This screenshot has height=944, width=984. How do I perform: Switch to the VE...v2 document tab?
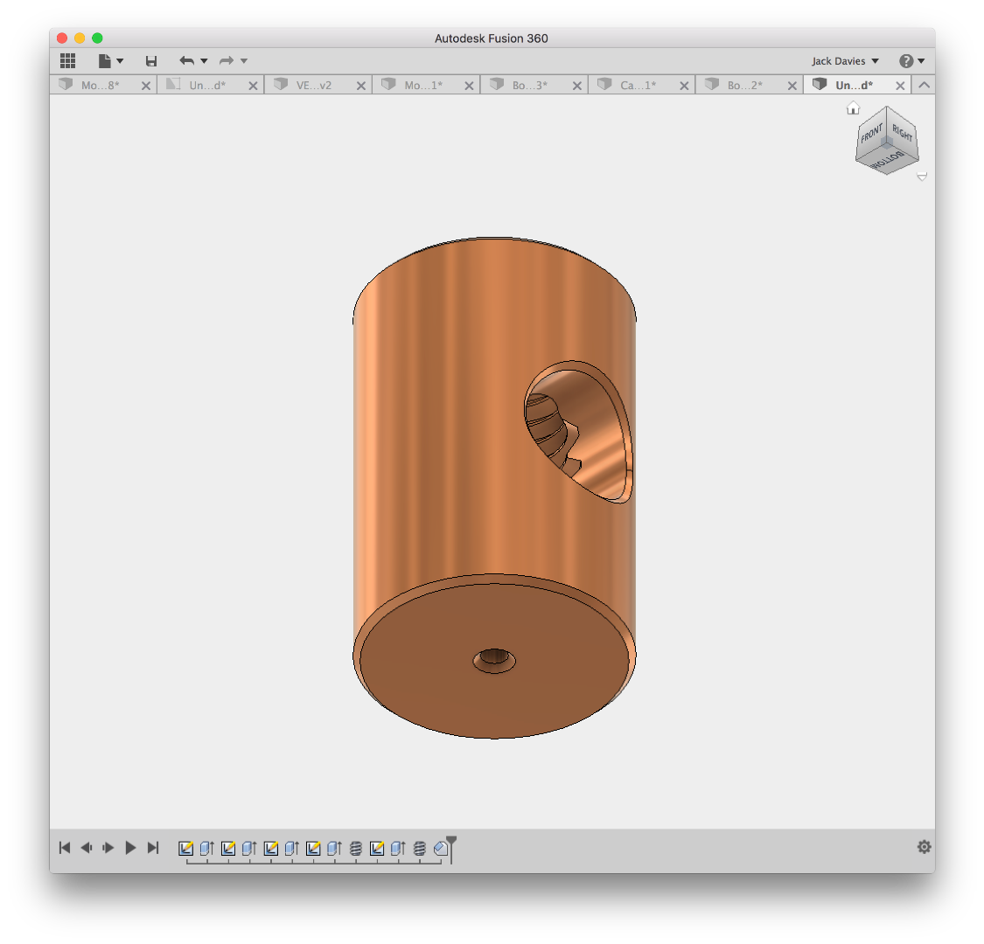pos(314,86)
